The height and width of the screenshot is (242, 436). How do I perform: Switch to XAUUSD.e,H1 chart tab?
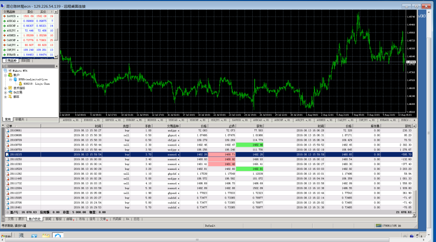tap(239, 120)
